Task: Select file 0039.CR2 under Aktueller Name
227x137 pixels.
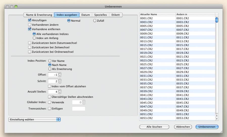Action: [146, 91]
